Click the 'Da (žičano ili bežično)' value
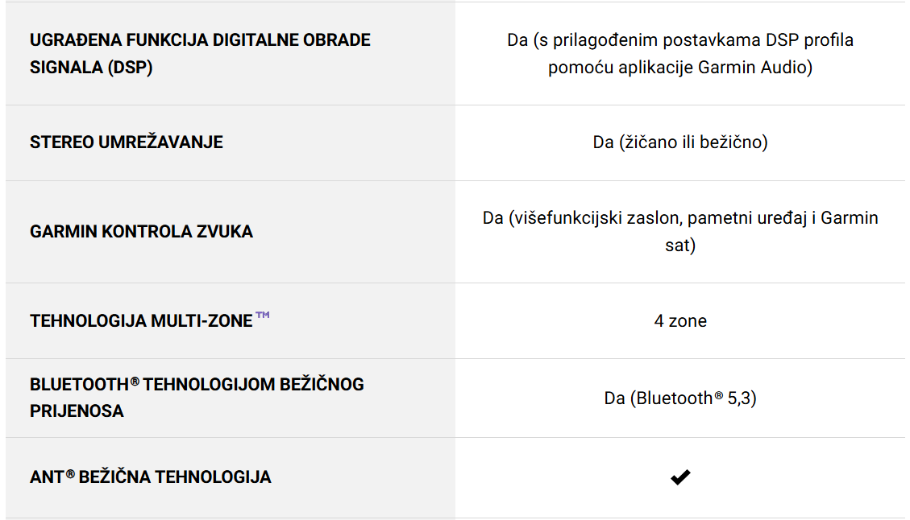The image size is (910, 520). [x=680, y=142]
